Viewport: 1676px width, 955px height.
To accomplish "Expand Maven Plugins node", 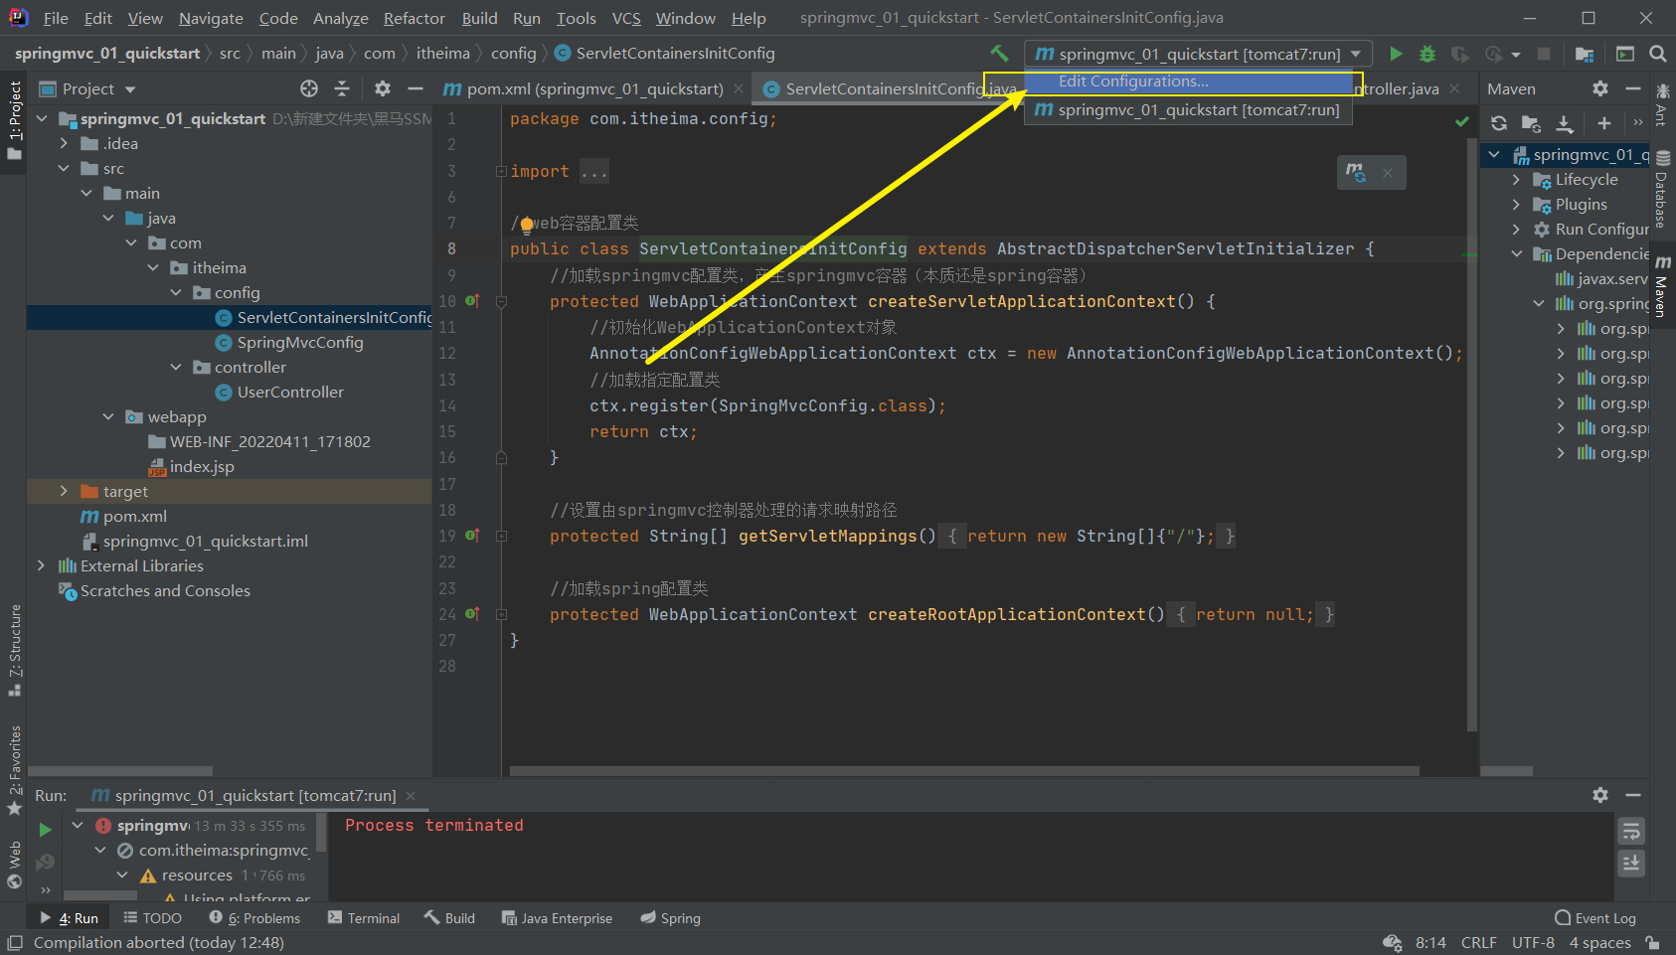I will coord(1516,204).
